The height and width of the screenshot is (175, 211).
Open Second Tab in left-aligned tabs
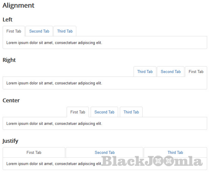coord(39,31)
